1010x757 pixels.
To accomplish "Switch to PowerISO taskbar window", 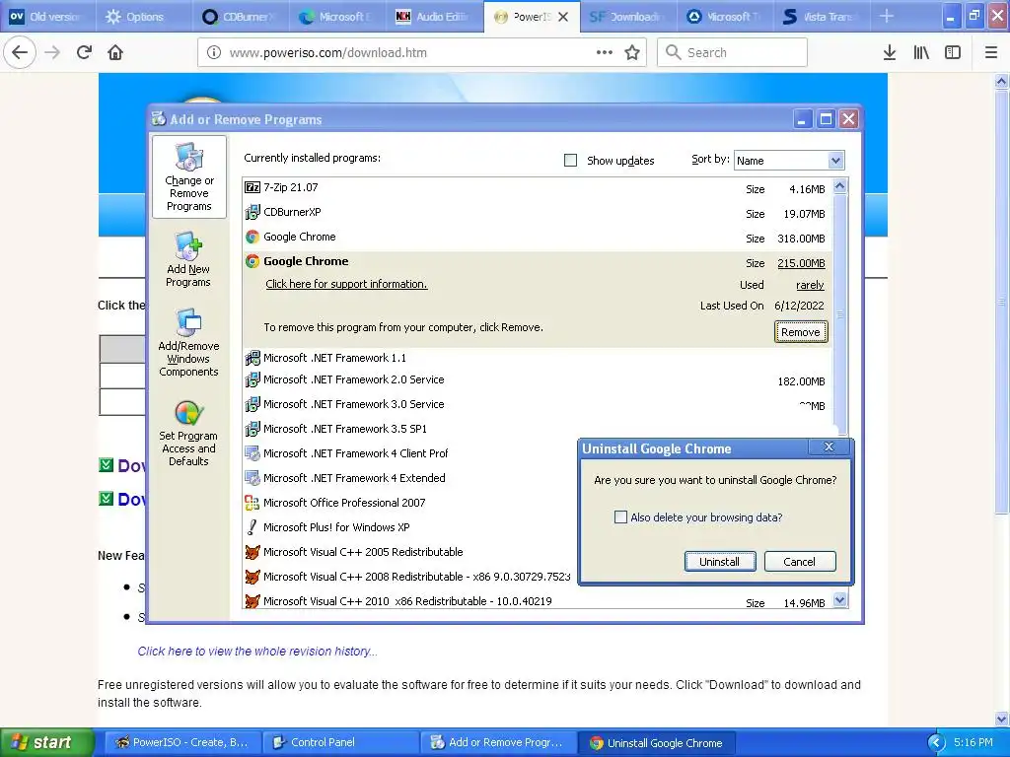I will (x=182, y=743).
